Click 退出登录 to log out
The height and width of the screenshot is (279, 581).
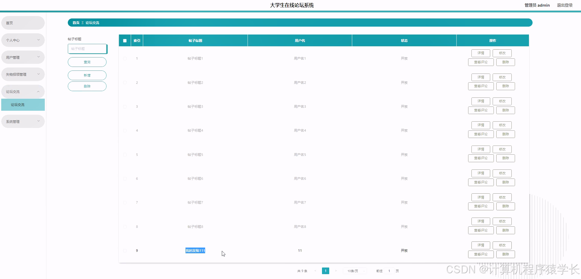565,5
